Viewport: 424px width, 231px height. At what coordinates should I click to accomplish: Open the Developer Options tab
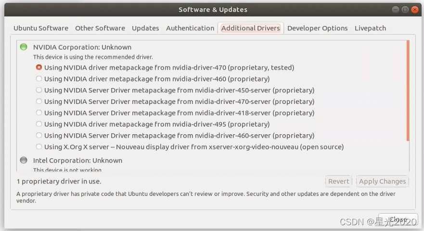click(x=318, y=28)
